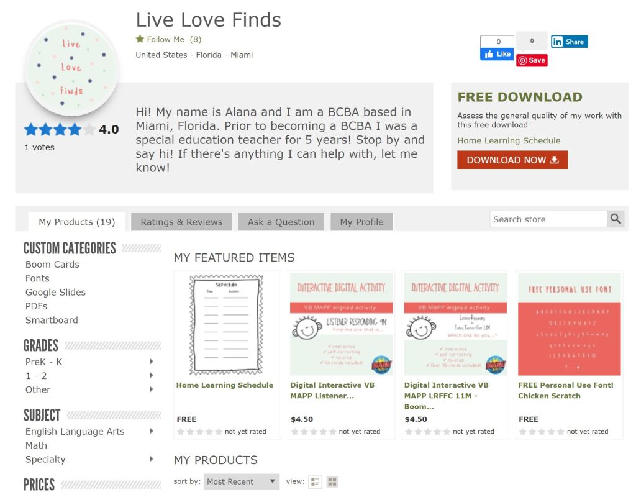
Task: Click the Pinterest Save button
Action: [532, 60]
